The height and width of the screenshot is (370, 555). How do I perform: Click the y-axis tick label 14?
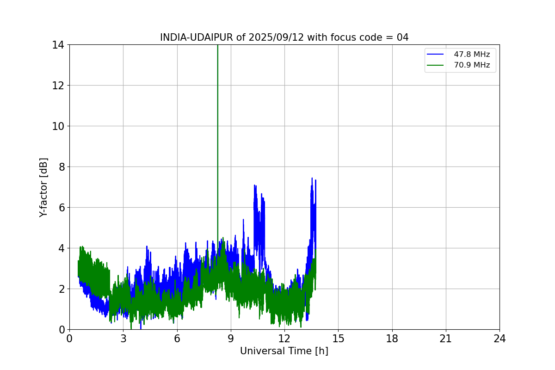58,45
